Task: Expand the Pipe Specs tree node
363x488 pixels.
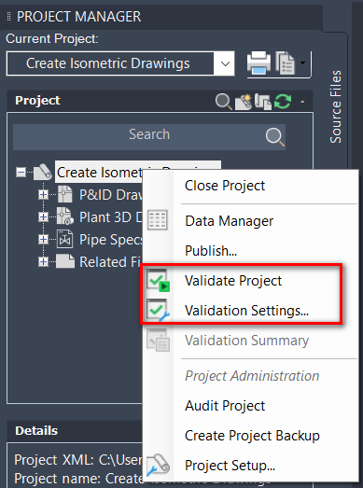Action: [x=43, y=239]
